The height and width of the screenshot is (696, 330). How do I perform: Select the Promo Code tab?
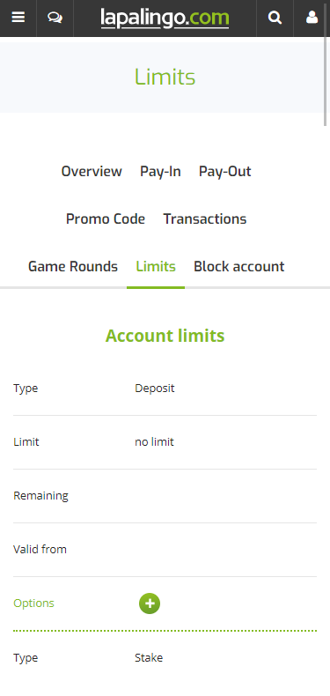click(106, 218)
